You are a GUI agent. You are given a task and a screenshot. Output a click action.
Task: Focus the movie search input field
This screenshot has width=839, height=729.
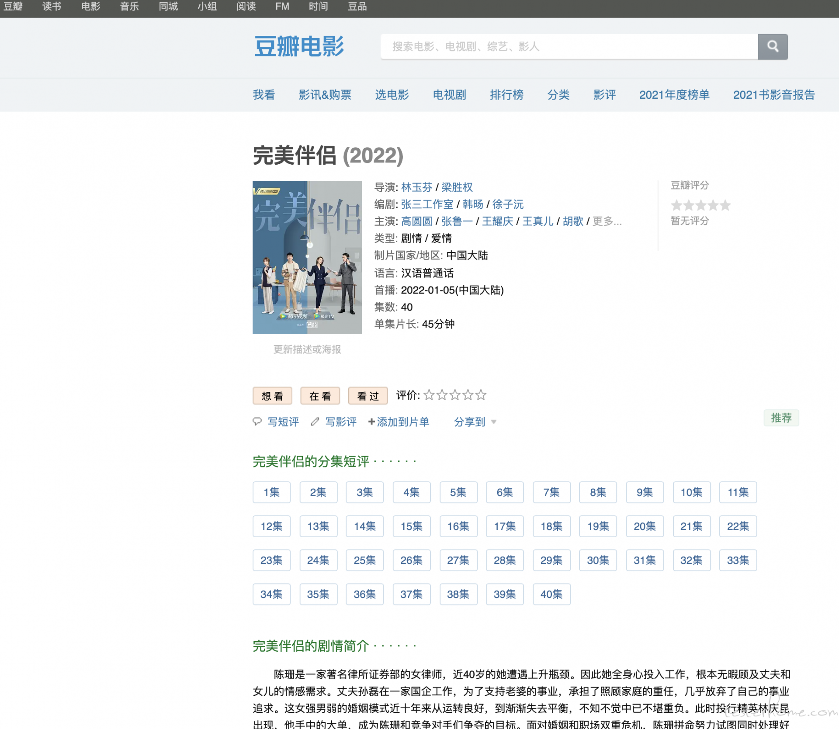(569, 46)
